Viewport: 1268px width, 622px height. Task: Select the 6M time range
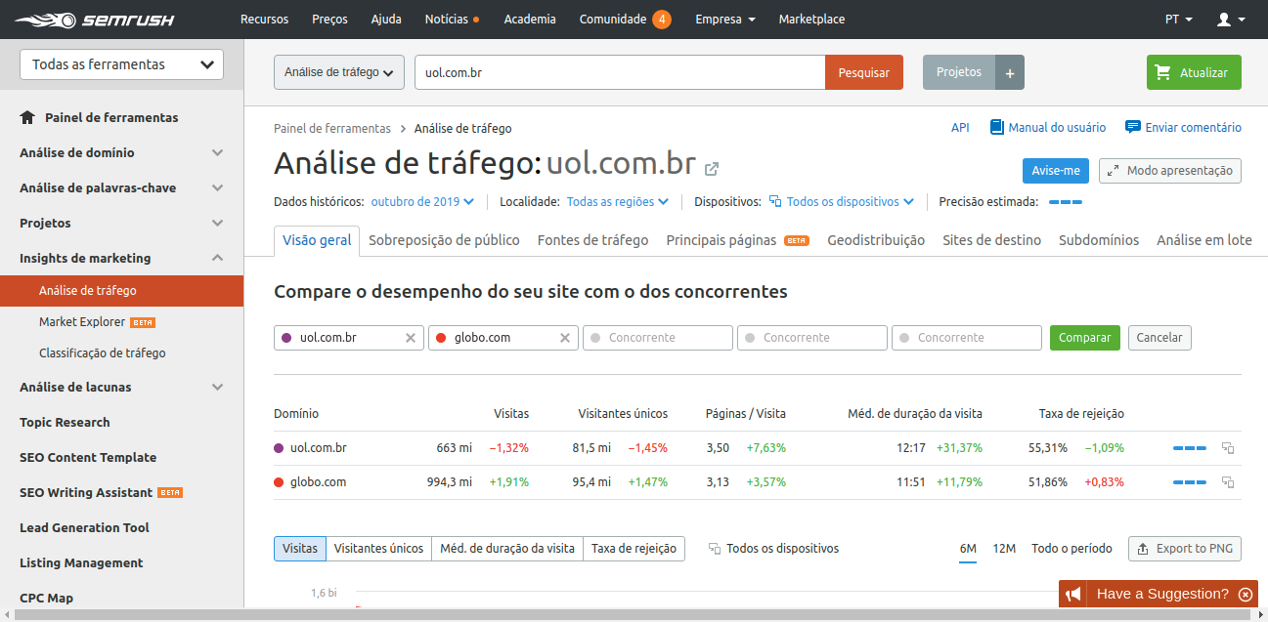pos(968,549)
